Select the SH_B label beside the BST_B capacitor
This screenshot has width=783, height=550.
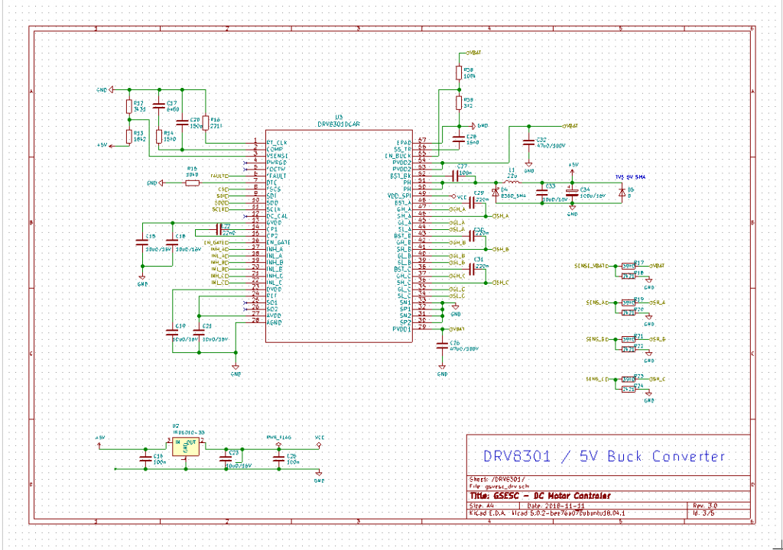click(x=500, y=249)
